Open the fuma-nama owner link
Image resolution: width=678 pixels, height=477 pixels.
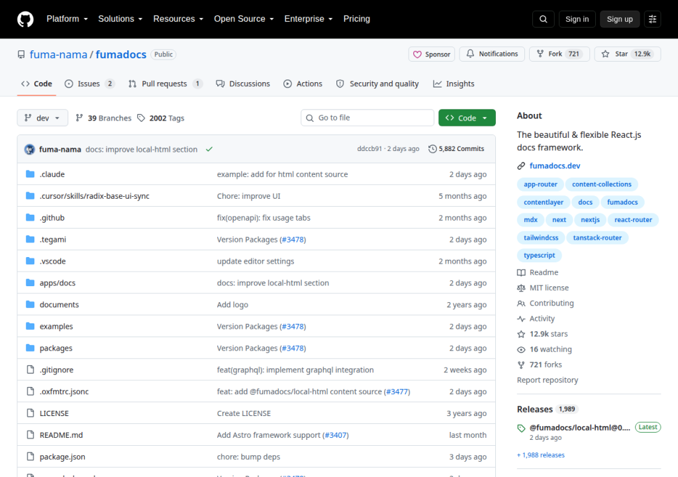(58, 54)
